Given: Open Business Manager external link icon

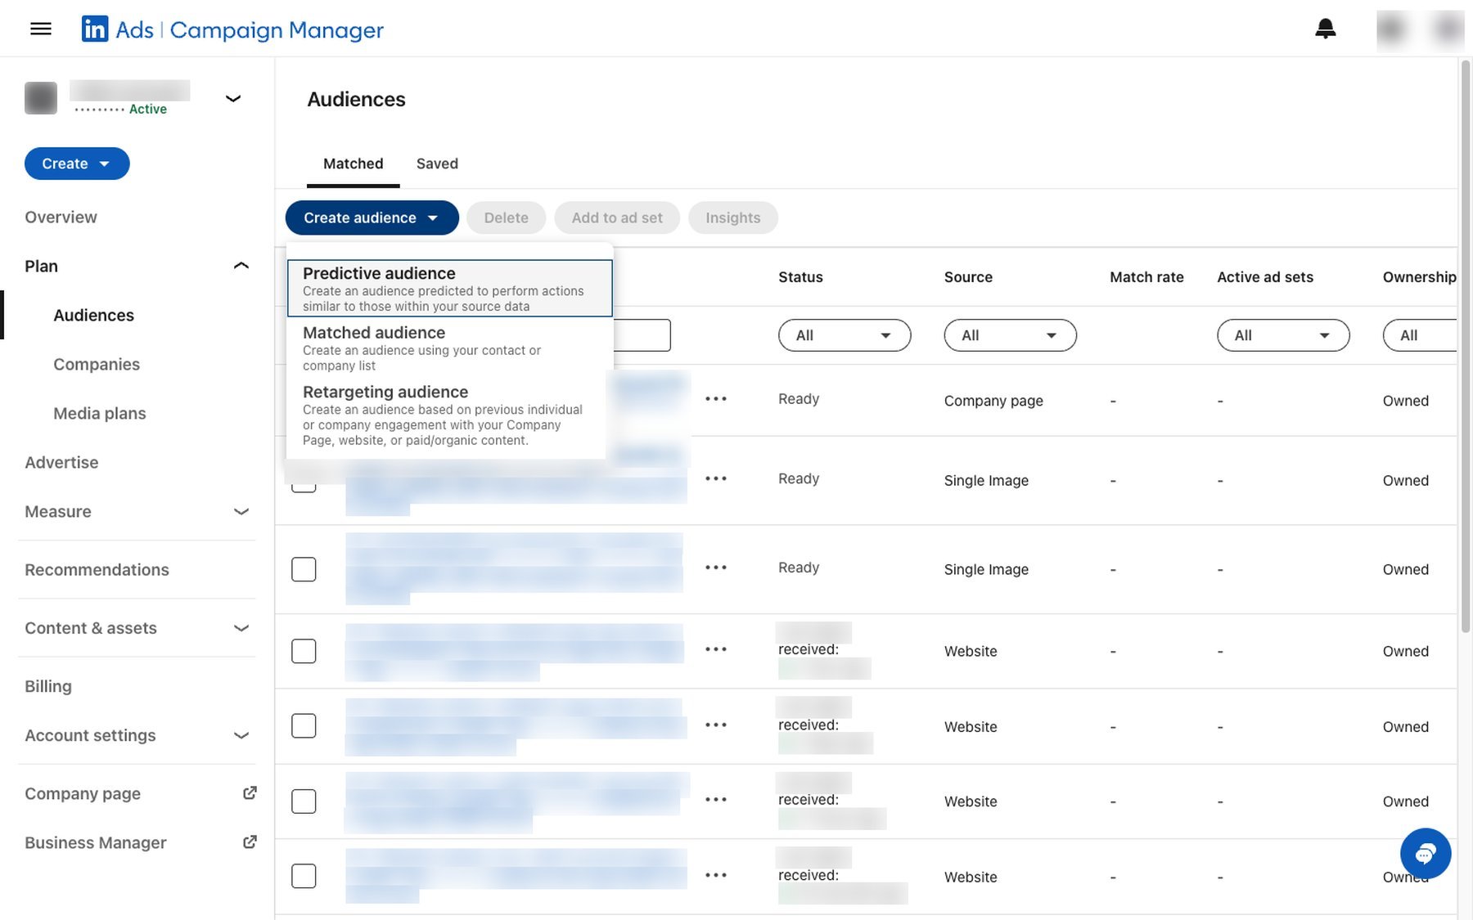Looking at the screenshot, I should tap(250, 841).
